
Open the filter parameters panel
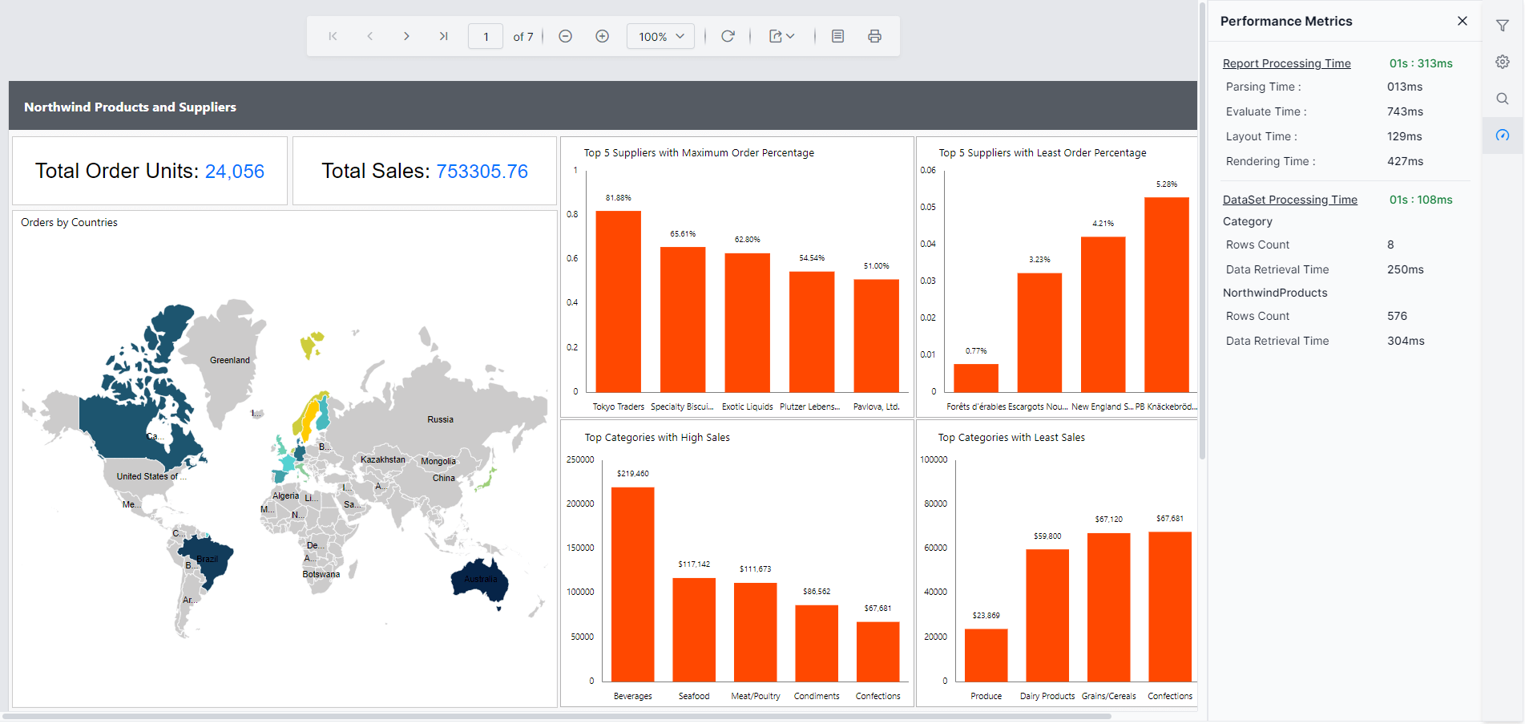point(1503,26)
